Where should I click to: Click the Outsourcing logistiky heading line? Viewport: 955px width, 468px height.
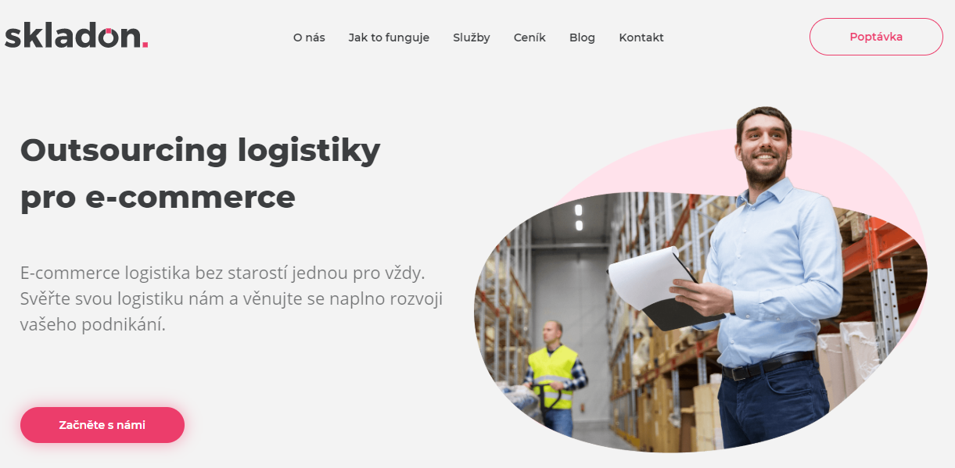[x=200, y=150]
